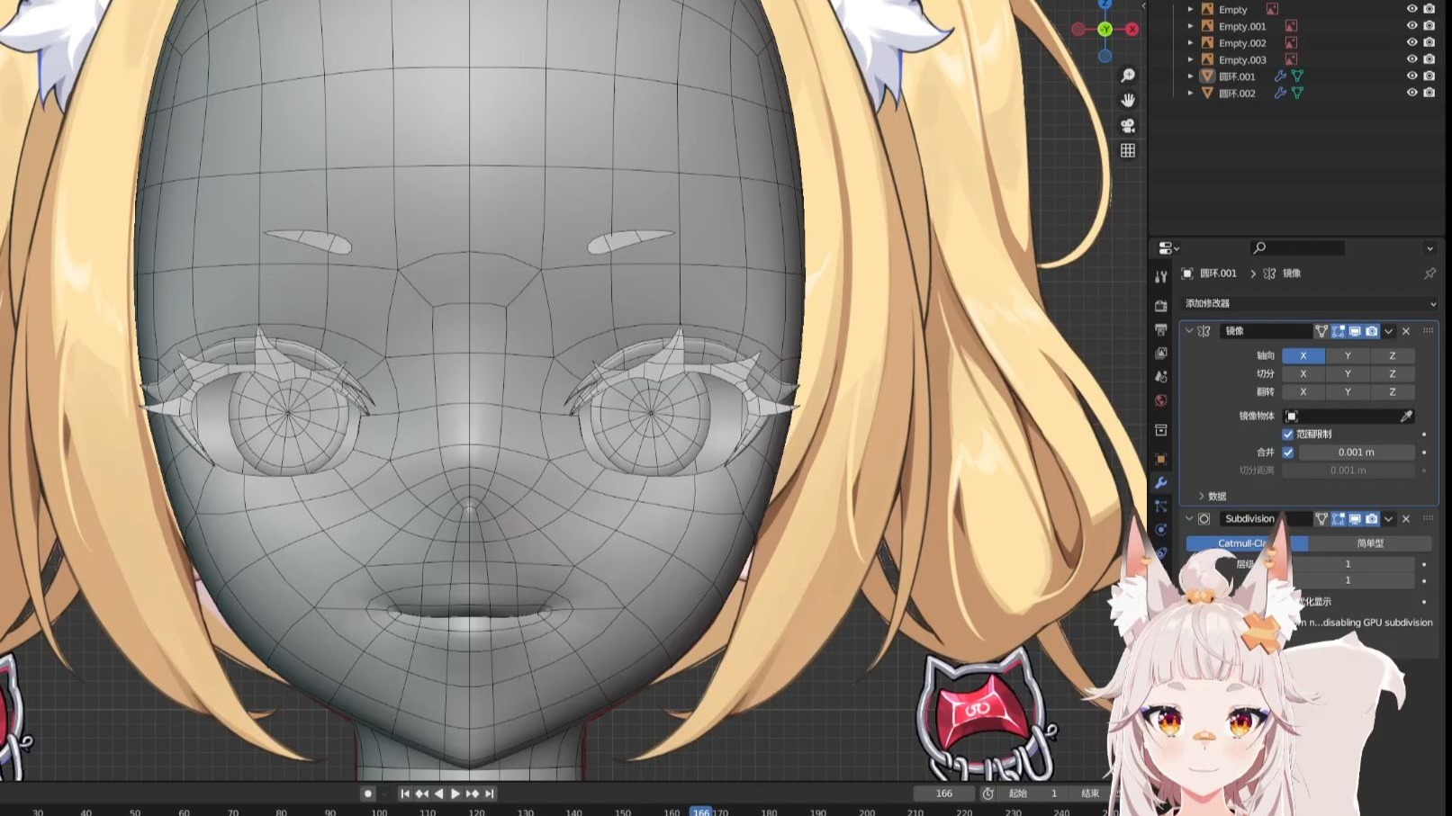Expand the Empty outliner item

click(1190, 9)
